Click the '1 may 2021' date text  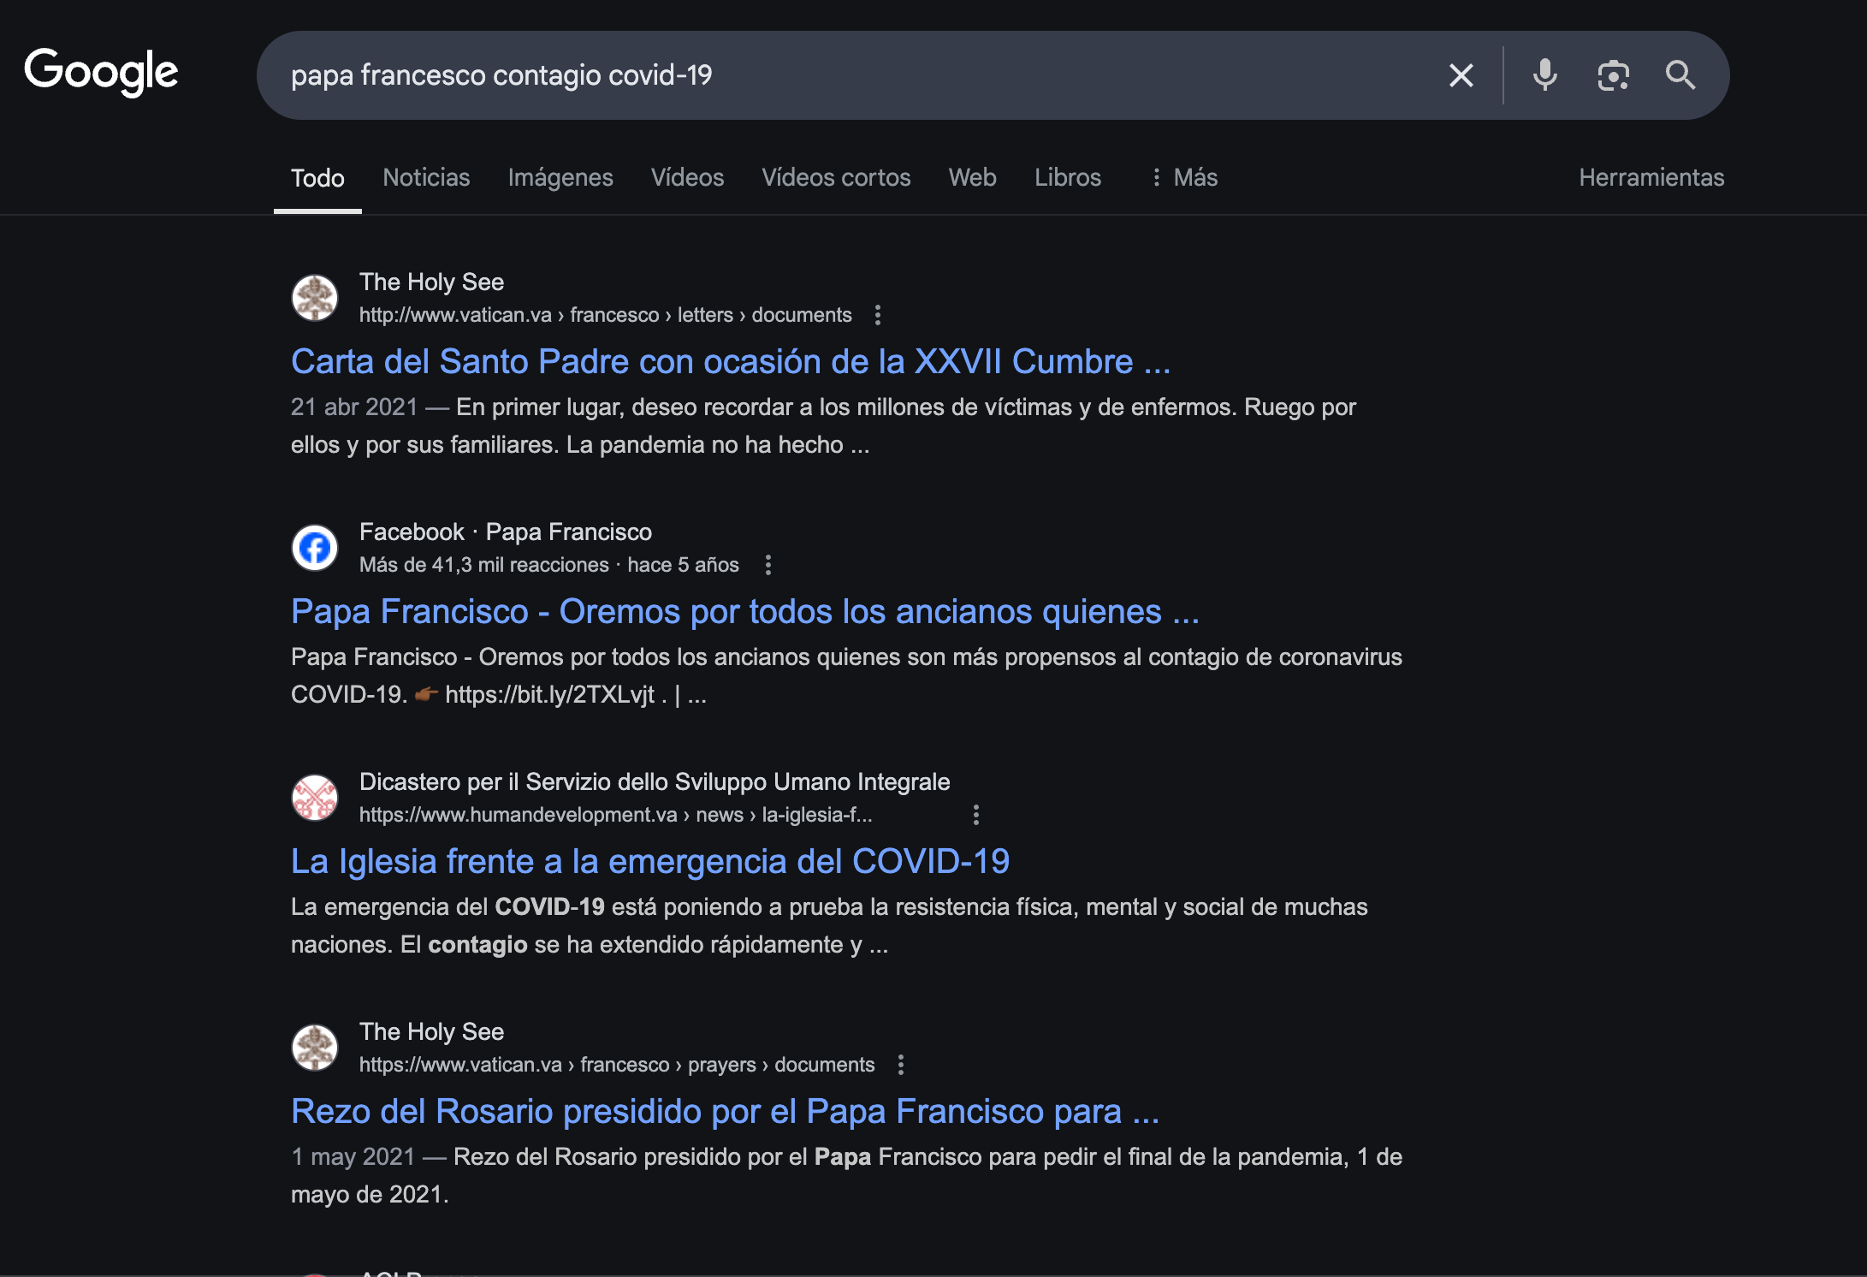353,1156
